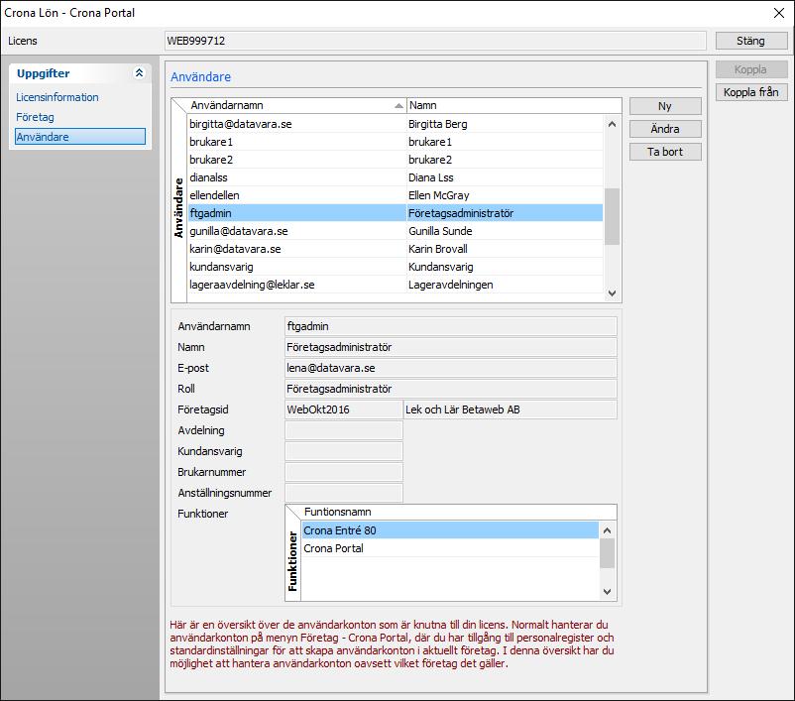Click the empty Brukarnummer field

344,472
